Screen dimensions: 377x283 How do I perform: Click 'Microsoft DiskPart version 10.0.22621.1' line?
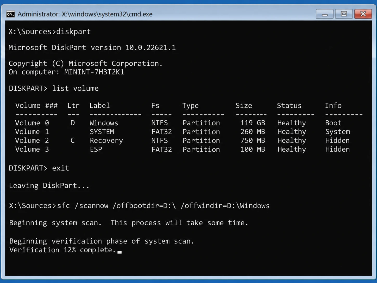[92, 47]
